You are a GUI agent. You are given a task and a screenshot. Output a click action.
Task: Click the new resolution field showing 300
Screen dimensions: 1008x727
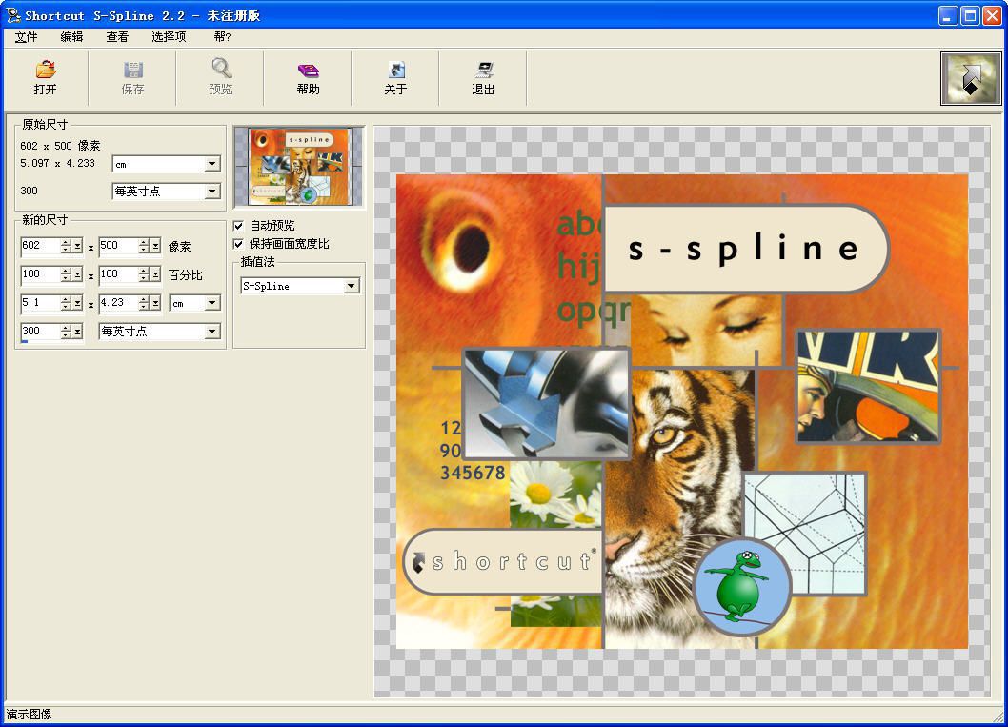tap(41, 331)
